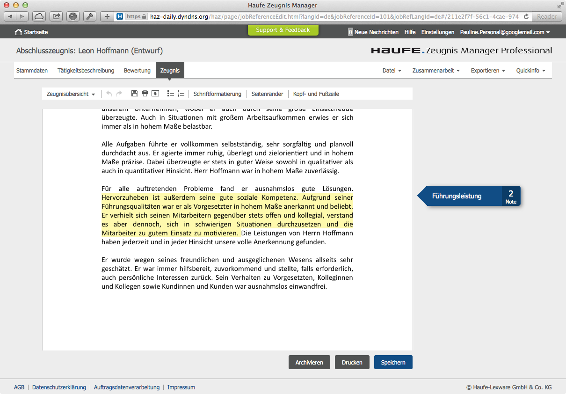Click the Speichern button
Image resolution: width=566 pixels, height=394 pixels.
tap(393, 363)
